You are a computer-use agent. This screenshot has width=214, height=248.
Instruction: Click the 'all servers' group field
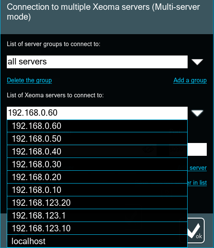[97, 62]
